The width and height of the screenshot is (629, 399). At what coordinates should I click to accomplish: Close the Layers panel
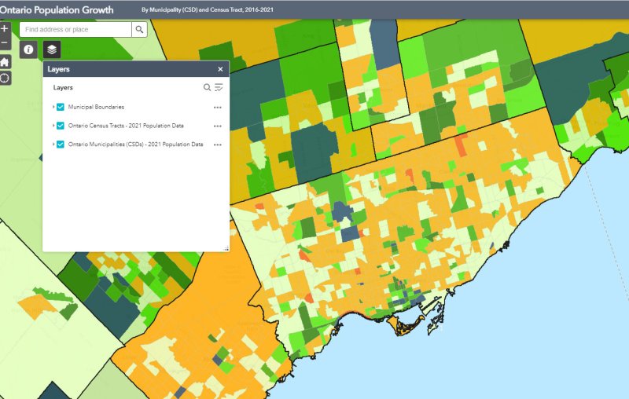click(220, 69)
